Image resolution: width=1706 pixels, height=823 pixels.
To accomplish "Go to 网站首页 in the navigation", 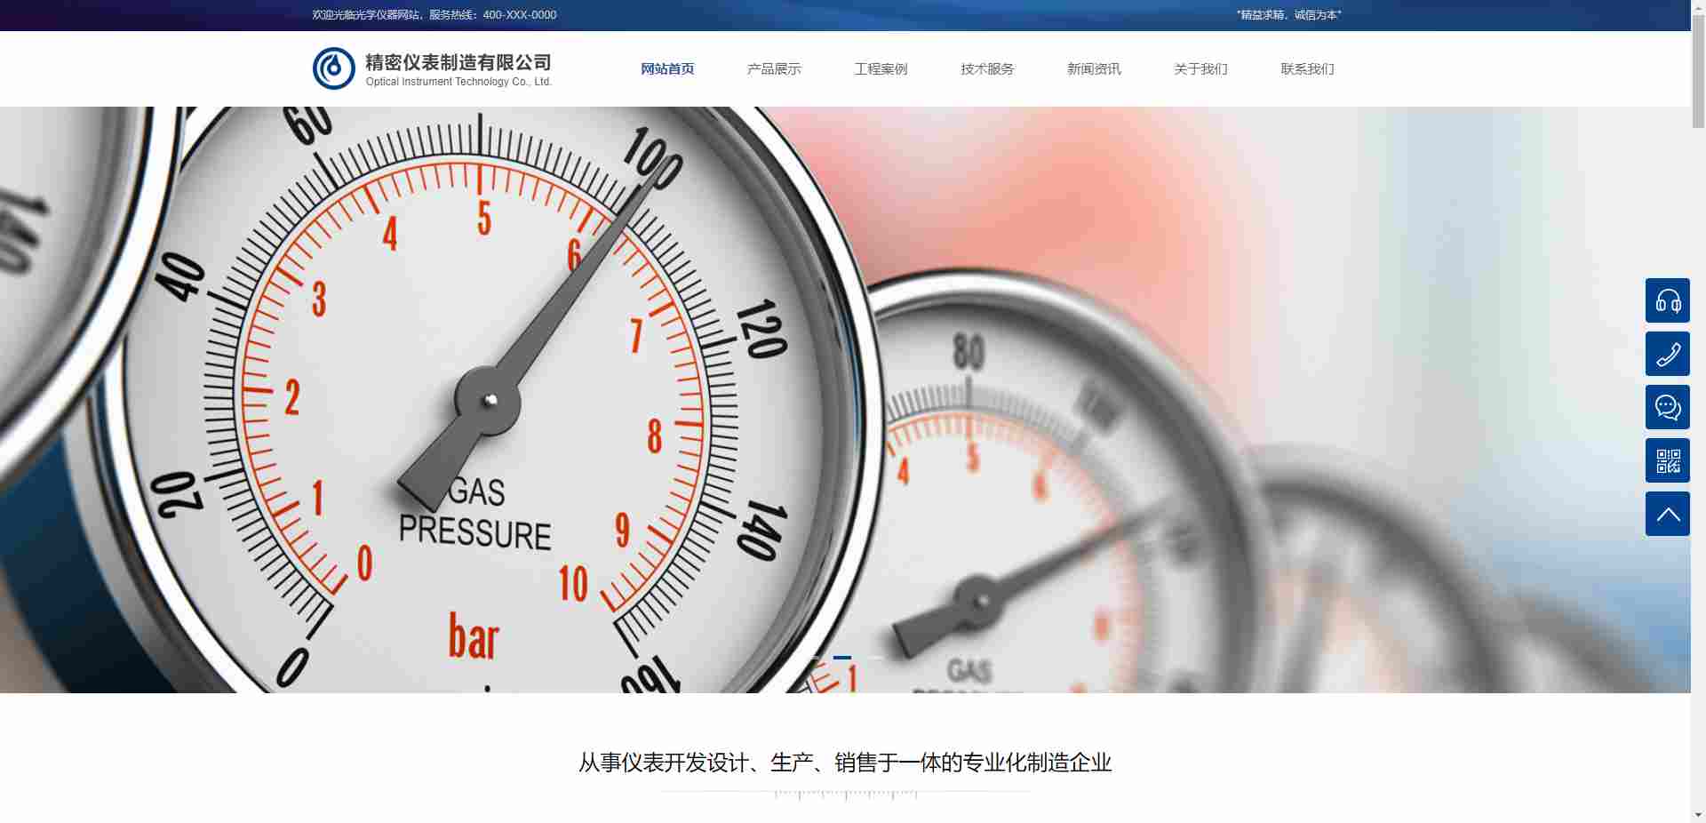I will pos(667,69).
